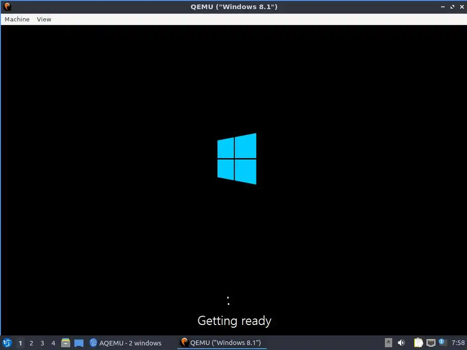Click the QEMU flame icon in title bar
Viewport: 467px width, 350px height.
click(x=7, y=6)
